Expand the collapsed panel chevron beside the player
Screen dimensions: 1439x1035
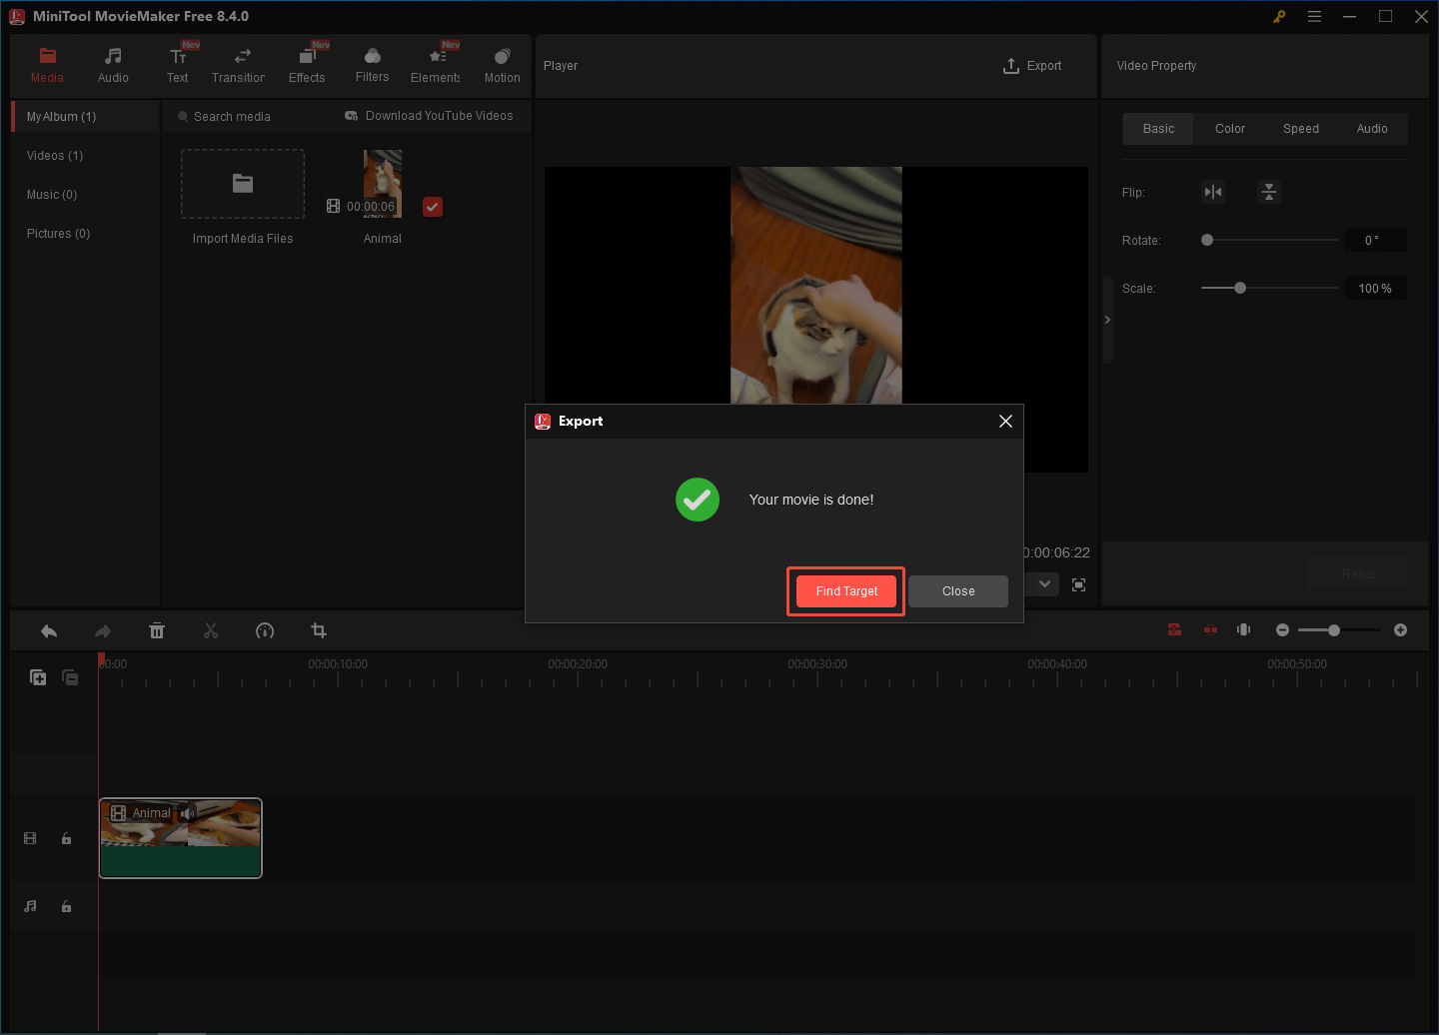tap(1107, 319)
